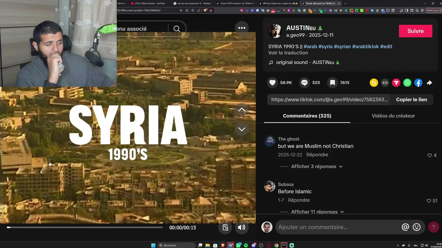Open File Explorer from the taskbar
This screenshot has height=248, width=442.
pos(208,245)
